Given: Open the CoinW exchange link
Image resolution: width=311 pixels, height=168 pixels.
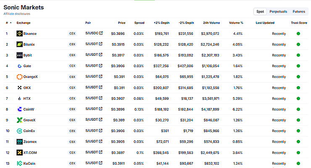Looking at the screenshot, I should pos(29,109).
